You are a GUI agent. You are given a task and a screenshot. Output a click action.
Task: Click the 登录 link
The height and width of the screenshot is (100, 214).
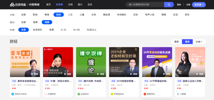pos(179,5)
